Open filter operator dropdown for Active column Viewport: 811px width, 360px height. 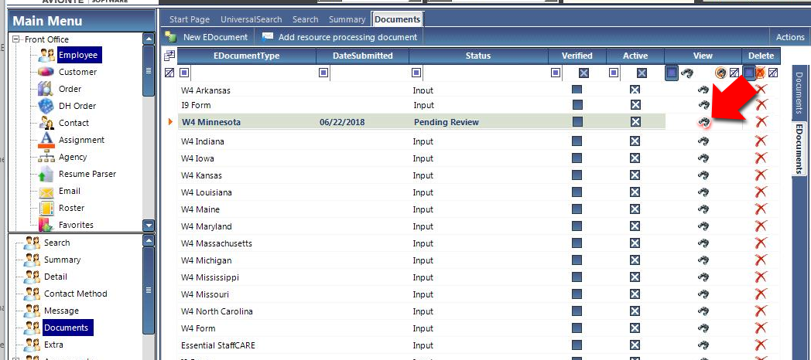[x=614, y=73]
